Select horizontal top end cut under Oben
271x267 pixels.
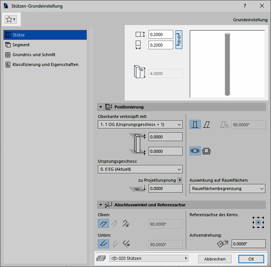[103, 223]
